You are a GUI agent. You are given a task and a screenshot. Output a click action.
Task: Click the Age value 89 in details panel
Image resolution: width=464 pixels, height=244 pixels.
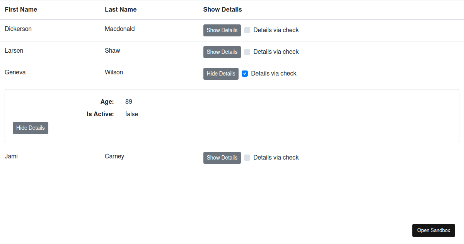(129, 101)
